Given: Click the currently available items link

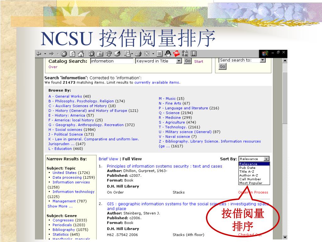Looking at the screenshot, I should click(x=157, y=82).
